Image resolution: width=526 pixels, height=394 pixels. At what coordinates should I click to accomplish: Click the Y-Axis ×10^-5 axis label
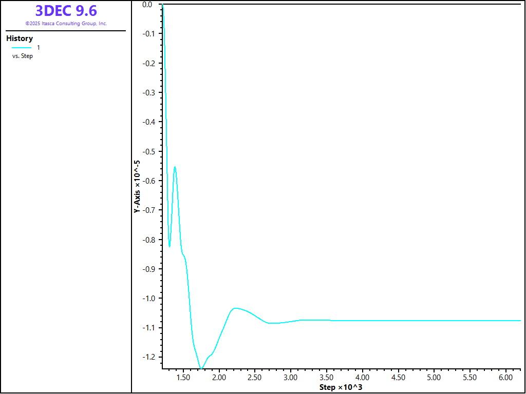pos(137,187)
